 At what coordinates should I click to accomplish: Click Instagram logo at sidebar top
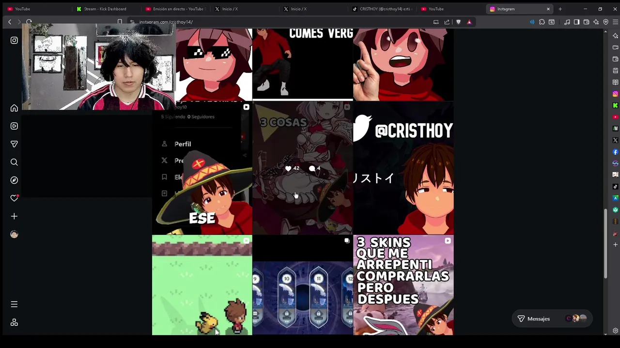tap(14, 41)
